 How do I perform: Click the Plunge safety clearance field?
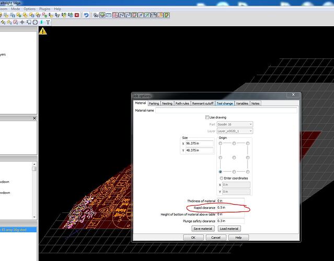point(231,221)
